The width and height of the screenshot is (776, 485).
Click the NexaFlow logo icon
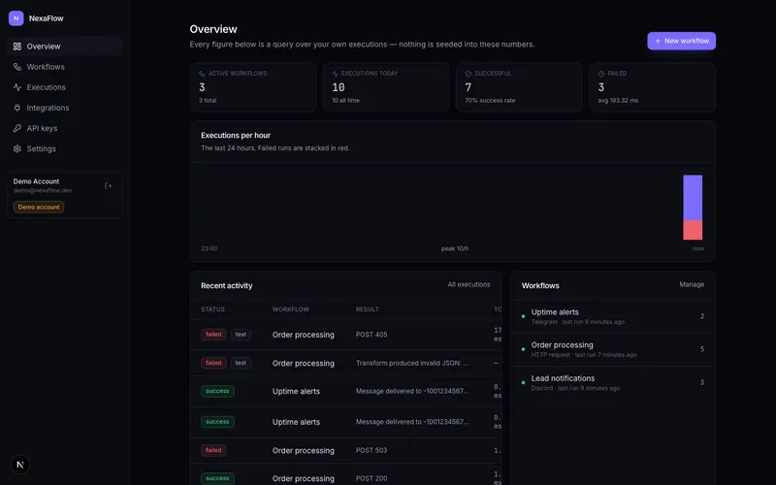(16, 18)
